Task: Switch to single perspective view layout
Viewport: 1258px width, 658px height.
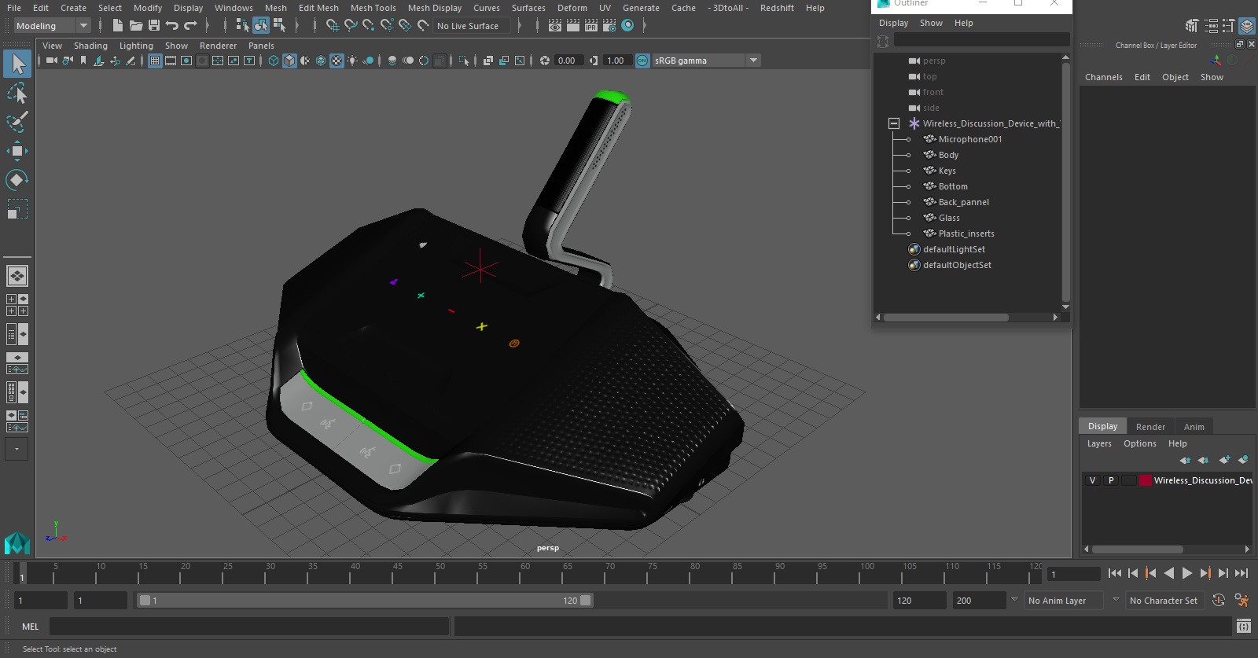Action: coord(17,276)
